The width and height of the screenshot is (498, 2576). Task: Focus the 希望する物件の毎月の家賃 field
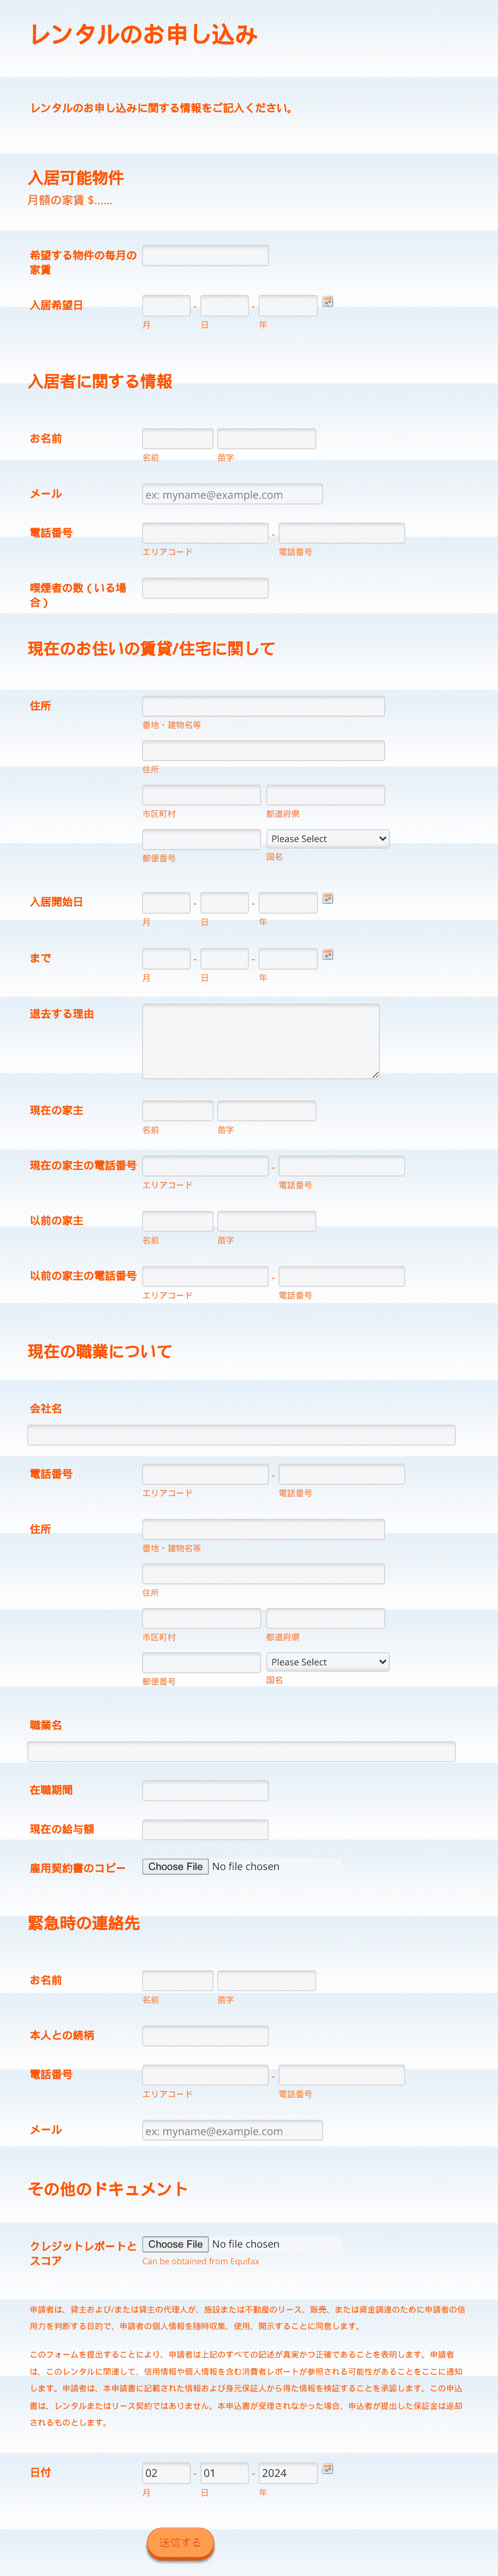(205, 255)
